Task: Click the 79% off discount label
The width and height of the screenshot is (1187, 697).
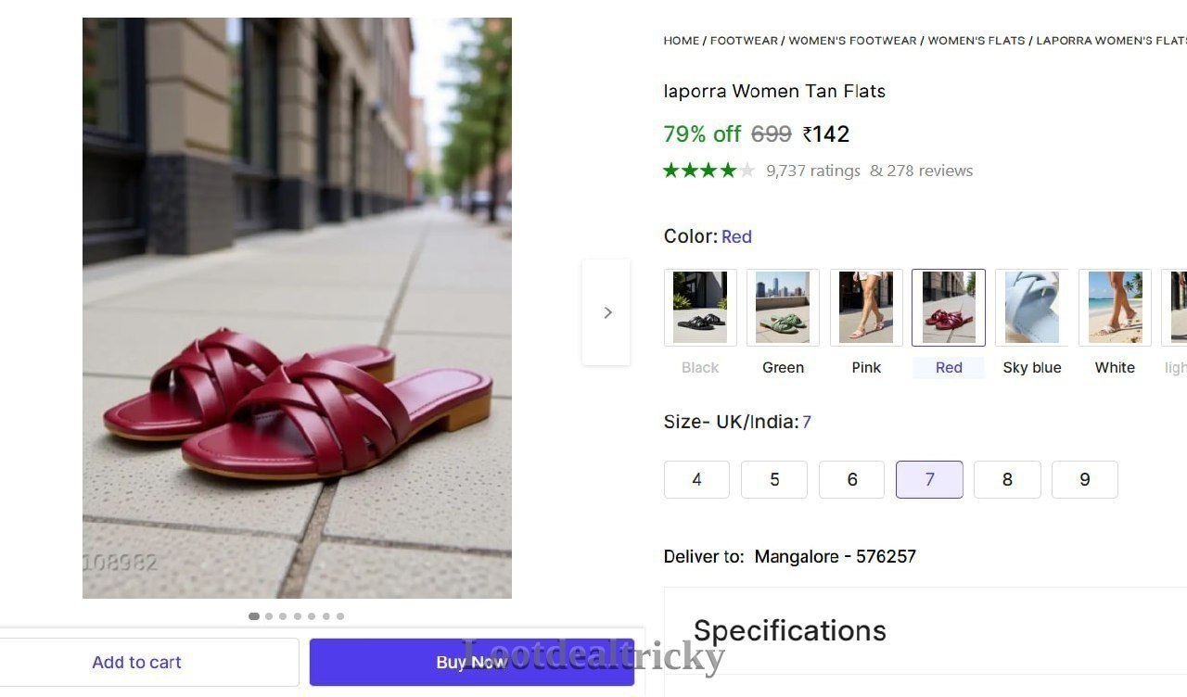Action: point(702,134)
